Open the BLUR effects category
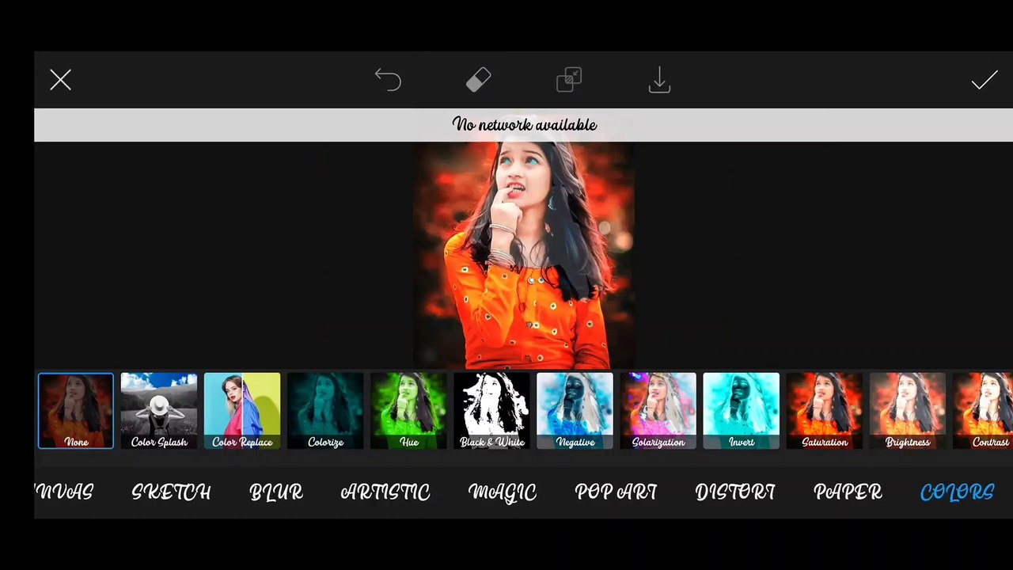Viewport: 1013px width, 570px height. tap(276, 492)
